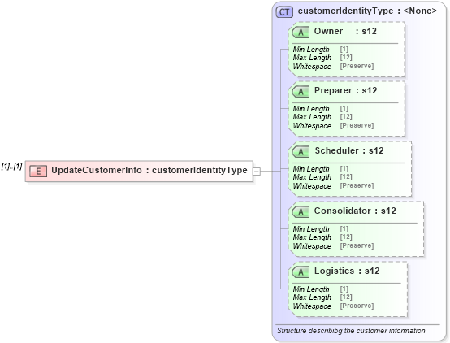The width and height of the screenshot is (450, 343).
Task: Click the Max Length row of Preparer
Action: pos(322,117)
